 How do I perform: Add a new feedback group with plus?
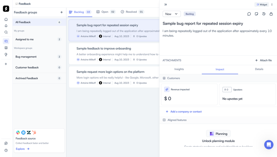(61, 12)
